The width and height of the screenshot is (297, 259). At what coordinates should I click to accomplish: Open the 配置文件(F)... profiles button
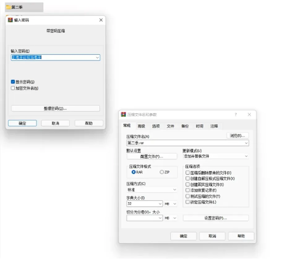click(x=152, y=156)
